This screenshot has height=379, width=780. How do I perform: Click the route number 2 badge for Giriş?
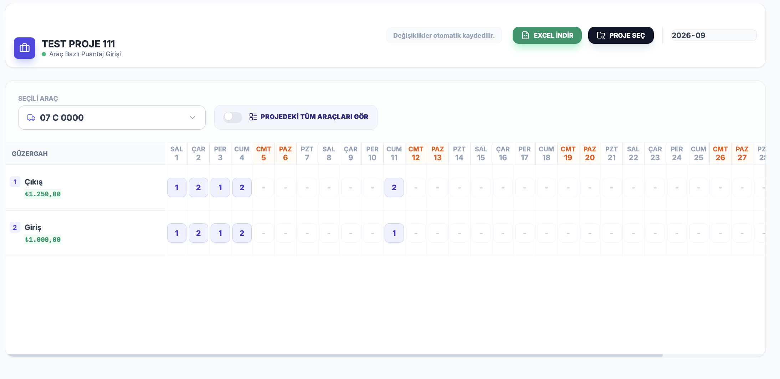[15, 227]
